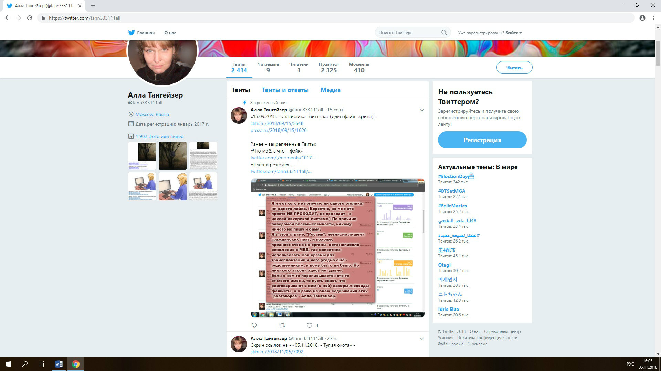
Task: Open the Справочный центр footer link
Action: [502, 331]
